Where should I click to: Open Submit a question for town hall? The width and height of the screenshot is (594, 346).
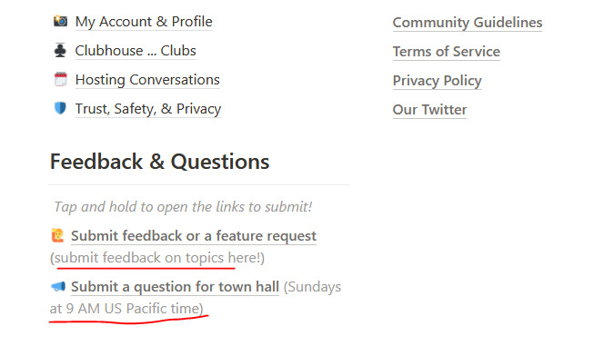coord(175,287)
